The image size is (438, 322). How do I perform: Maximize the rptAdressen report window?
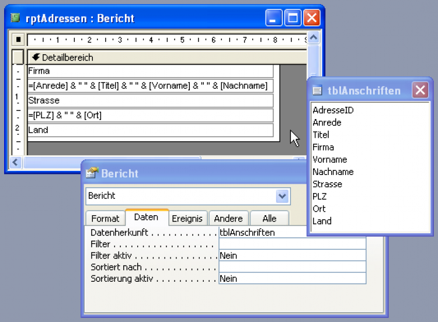(293, 18)
